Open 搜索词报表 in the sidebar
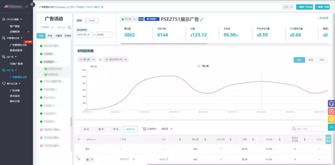Screen dimensions: 335x165 [x=16, y=51]
